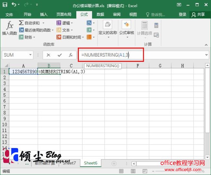The height and width of the screenshot is (175, 211).
Task: Switch to the 插入 ribbon tab
Action: click(x=43, y=14)
